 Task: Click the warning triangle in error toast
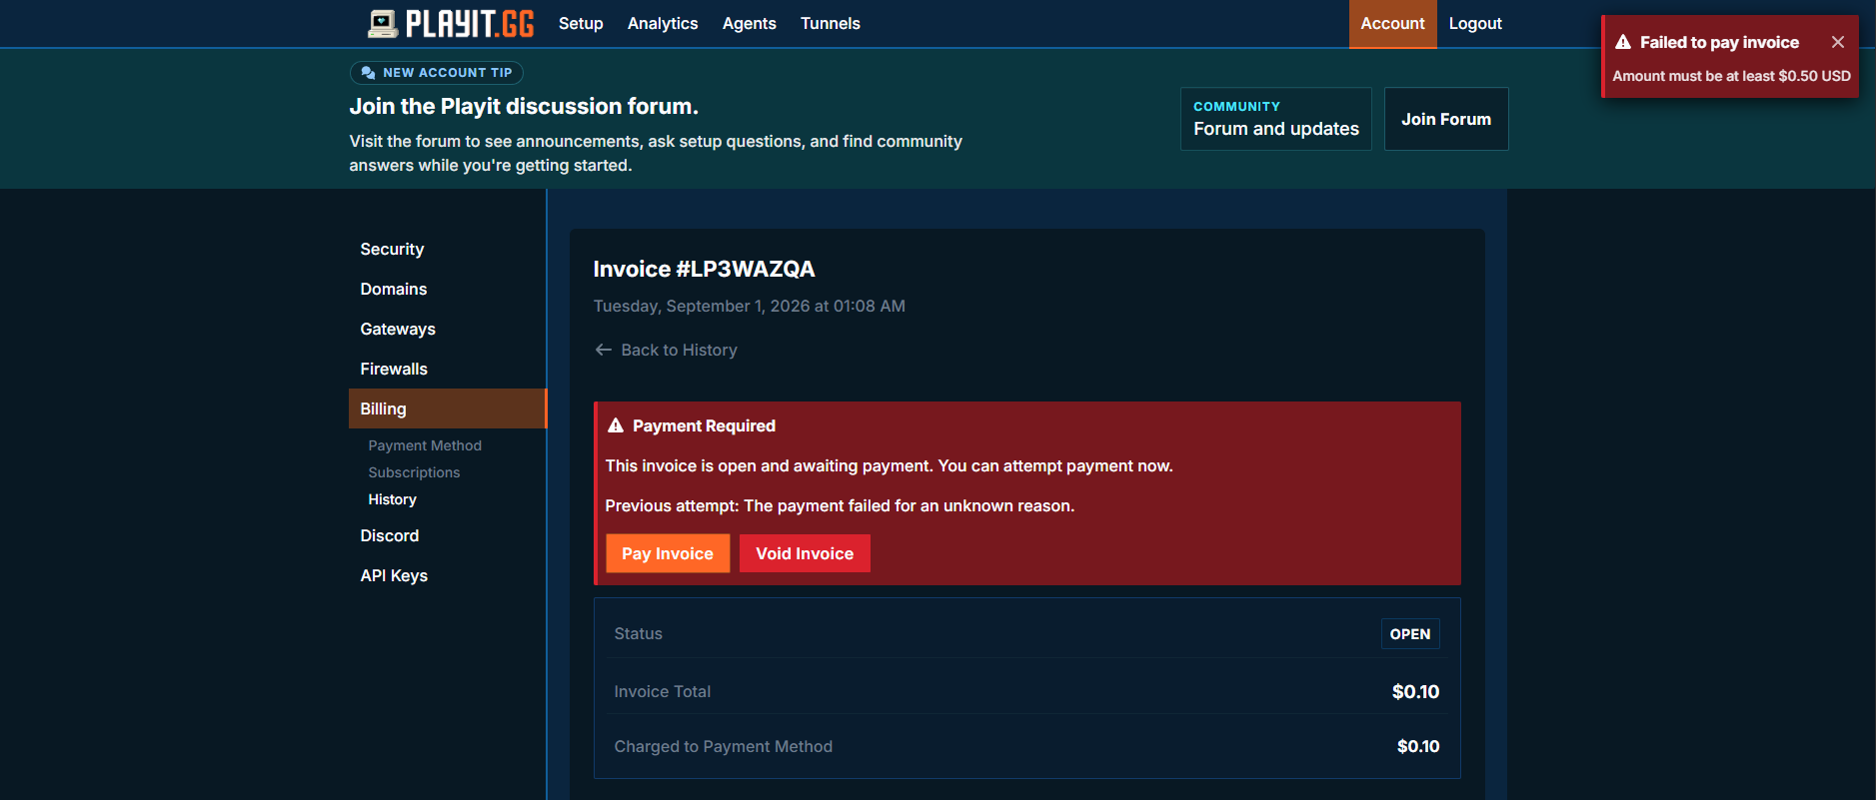pos(1623,42)
